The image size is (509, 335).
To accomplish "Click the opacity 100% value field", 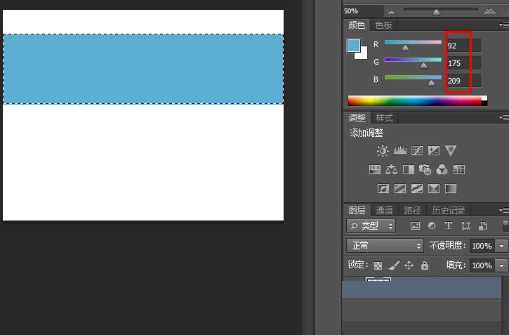I will click(x=483, y=246).
